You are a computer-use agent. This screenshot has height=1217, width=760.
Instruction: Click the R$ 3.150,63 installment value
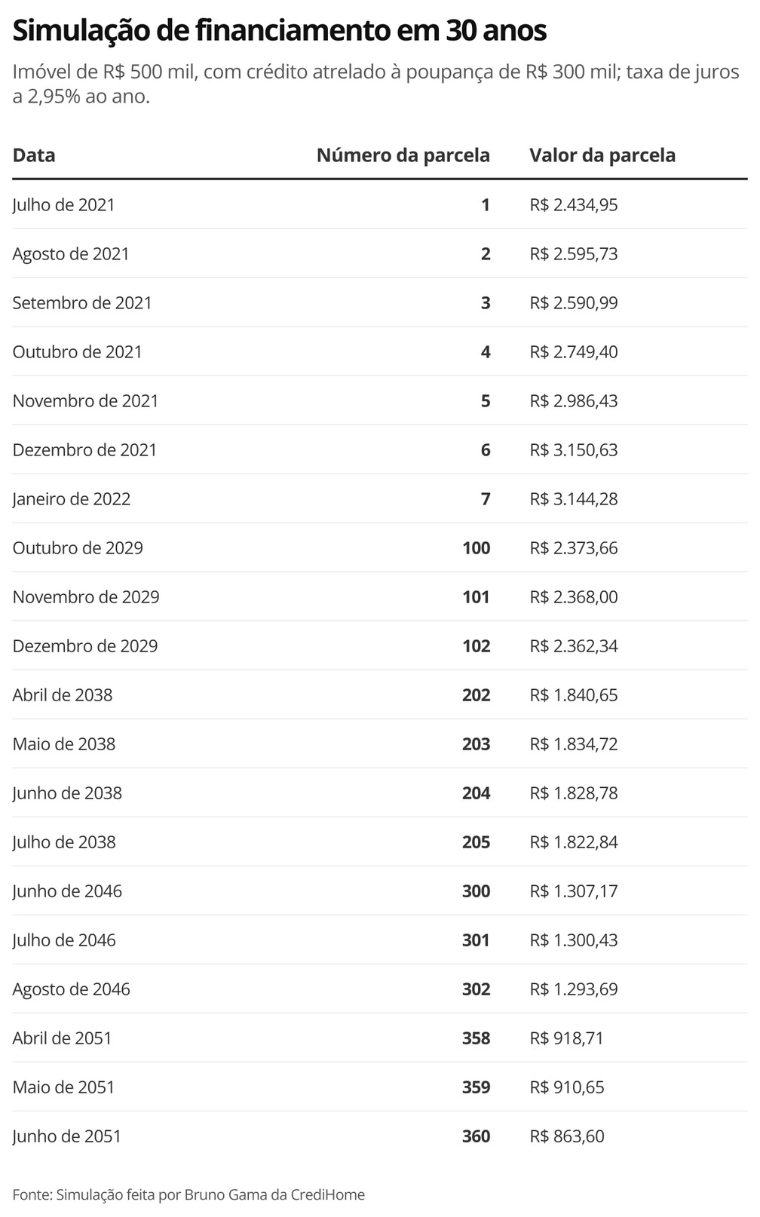(x=574, y=450)
